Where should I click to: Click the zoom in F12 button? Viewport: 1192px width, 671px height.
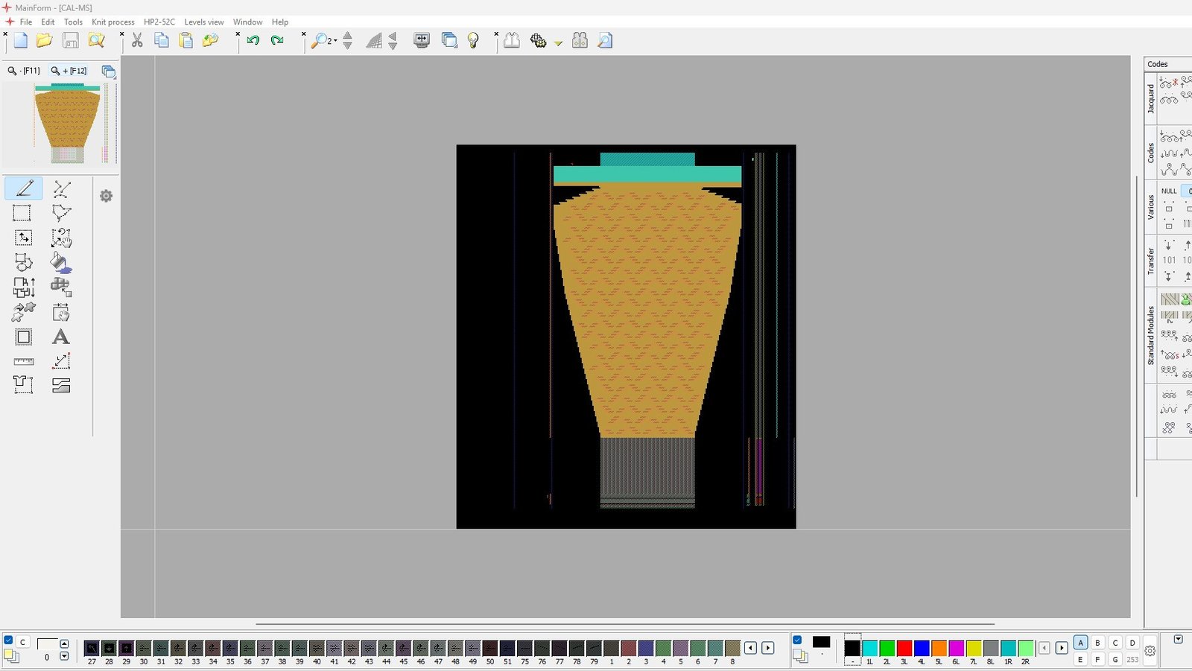(69, 71)
